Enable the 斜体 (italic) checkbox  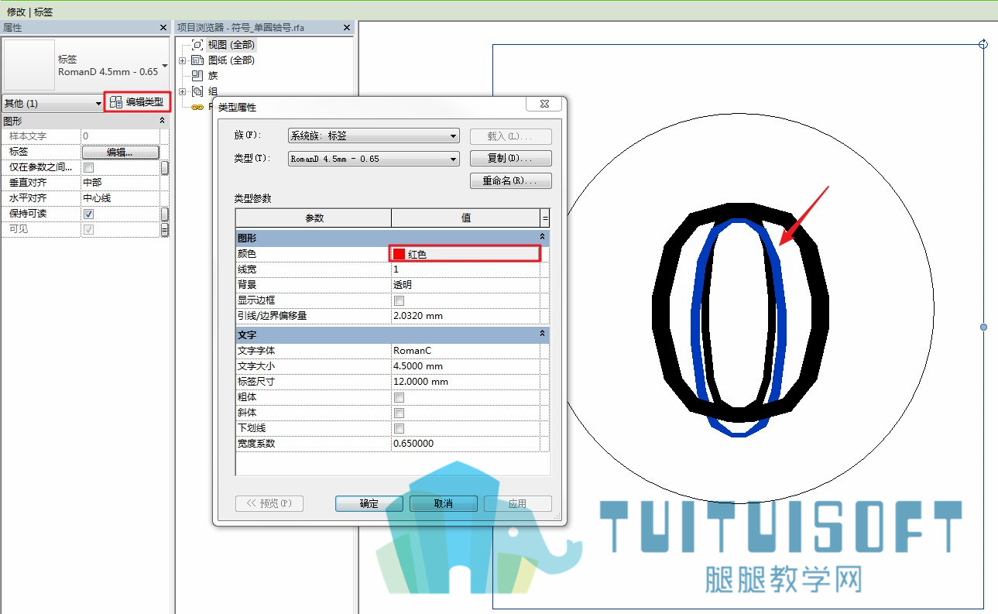coord(400,413)
